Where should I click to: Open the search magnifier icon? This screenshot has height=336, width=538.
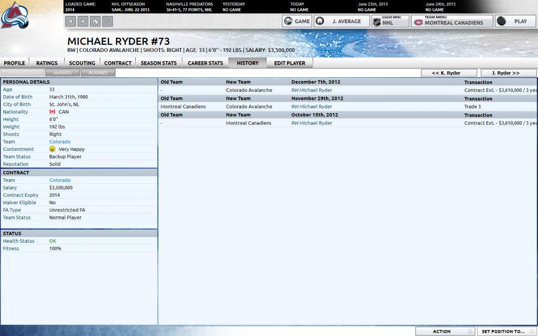107,21
